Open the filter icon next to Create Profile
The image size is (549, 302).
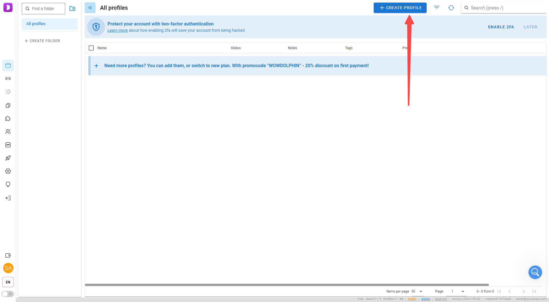437,8
